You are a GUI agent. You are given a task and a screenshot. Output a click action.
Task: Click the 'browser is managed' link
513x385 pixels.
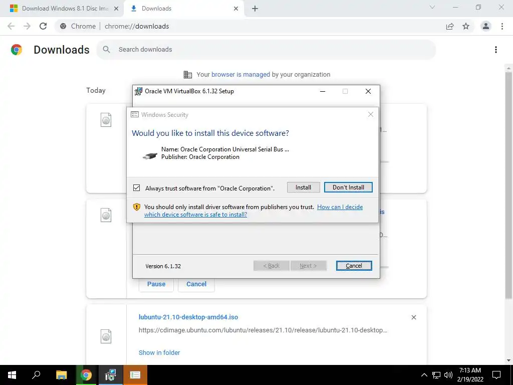[240, 74]
